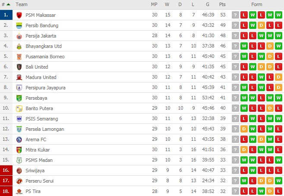This screenshot has width=284, height=196.
Task: Click the Sriwijaya club crest
Action: pos(19,171)
